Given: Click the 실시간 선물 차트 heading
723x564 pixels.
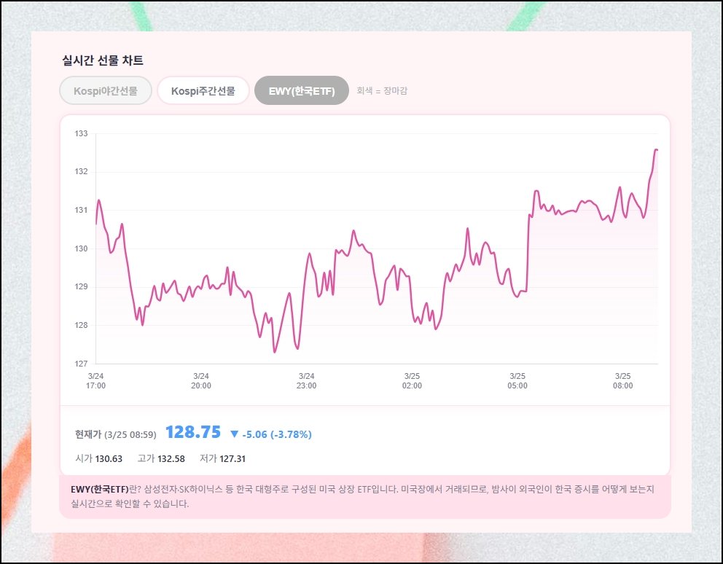Looking at the screenshot, I should 103,60.
